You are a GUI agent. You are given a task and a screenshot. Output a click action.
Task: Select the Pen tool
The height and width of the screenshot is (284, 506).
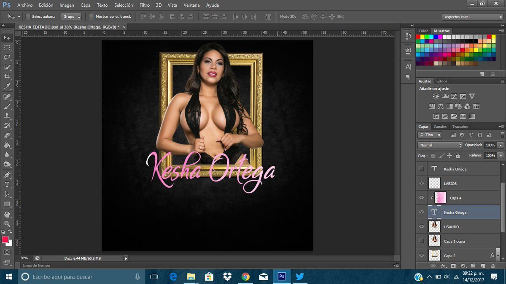click(7, 175)
